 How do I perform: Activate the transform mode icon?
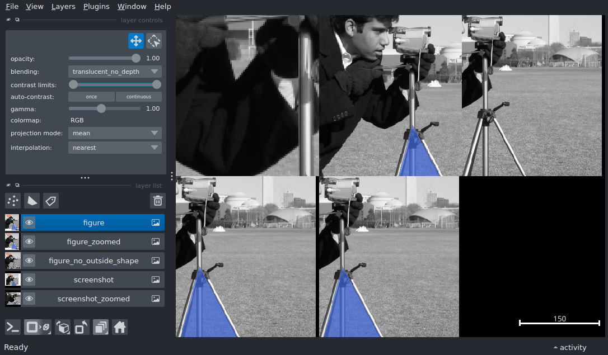tap(154, 41)
